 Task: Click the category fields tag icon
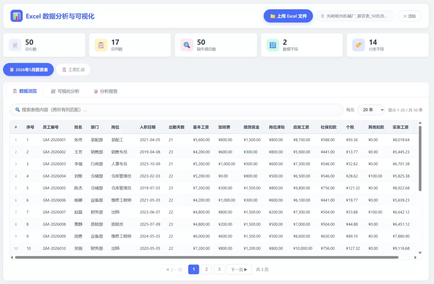[x=358, y=45]
